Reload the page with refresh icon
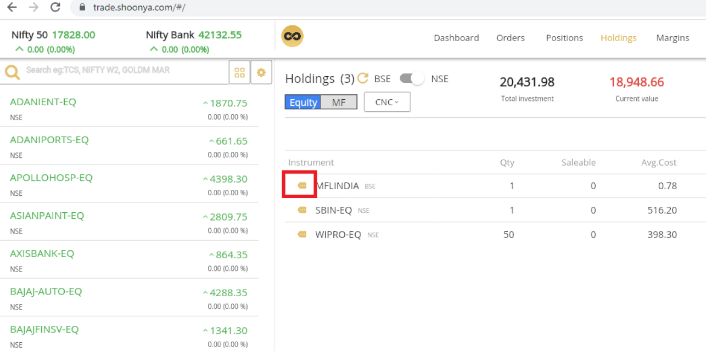The width and height of the screenshot is (706, 351). point(55,8)
